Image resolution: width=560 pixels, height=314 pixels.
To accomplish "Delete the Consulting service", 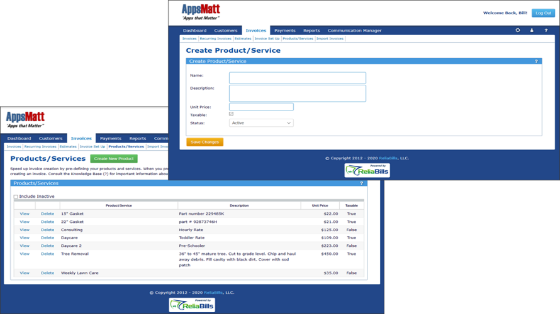I will (x=47, y=230).
